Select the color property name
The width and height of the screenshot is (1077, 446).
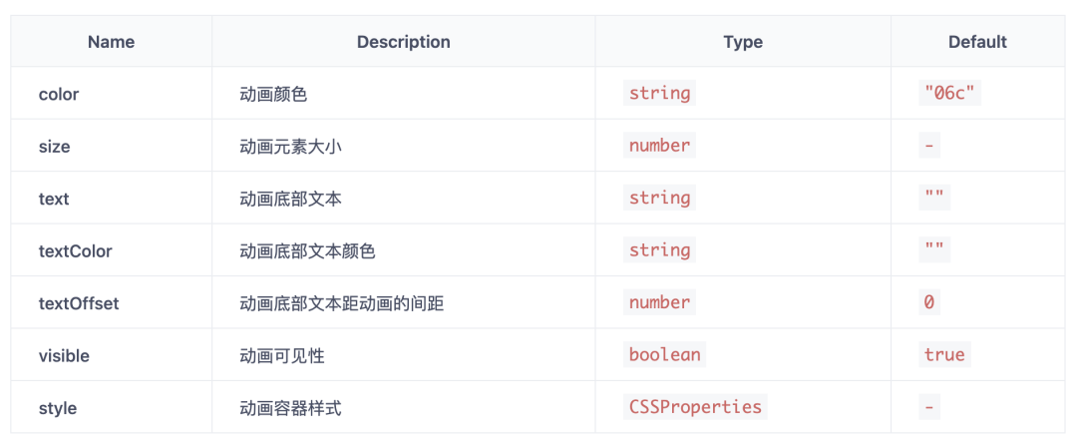tap(59, 94)
